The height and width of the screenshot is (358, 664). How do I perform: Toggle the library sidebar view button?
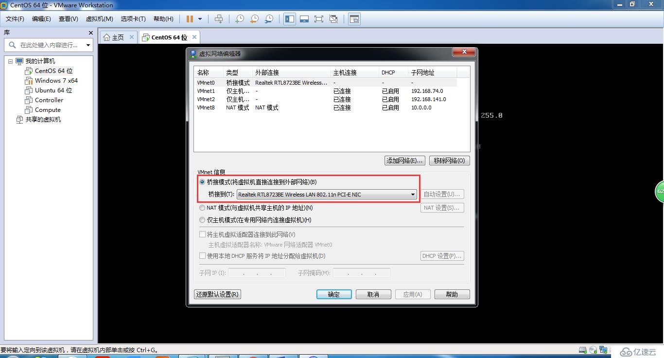tap(290, 19)
